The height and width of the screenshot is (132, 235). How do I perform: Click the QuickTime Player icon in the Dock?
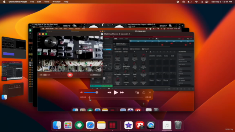coord(151,125)
